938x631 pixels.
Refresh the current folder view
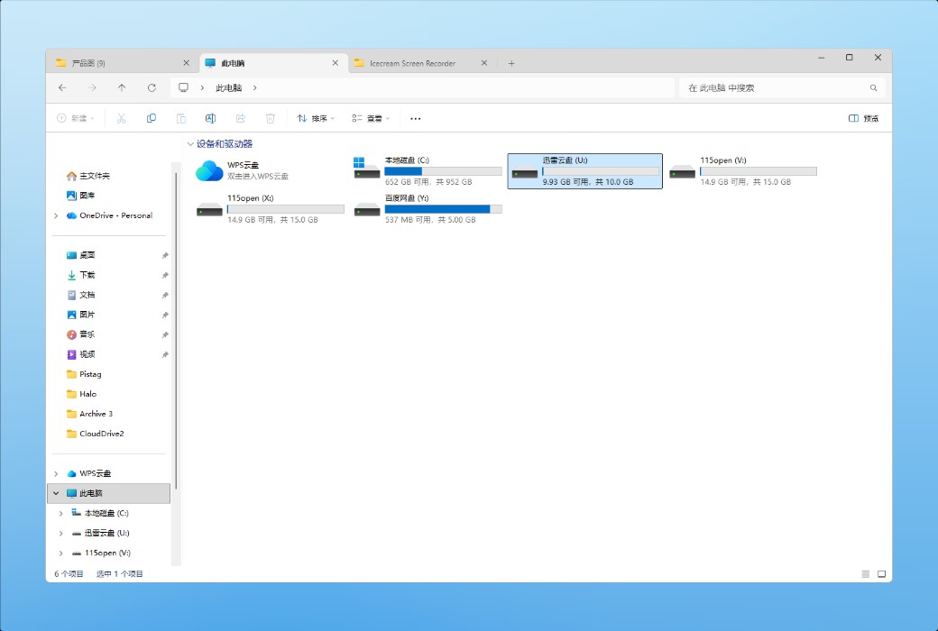152,88
